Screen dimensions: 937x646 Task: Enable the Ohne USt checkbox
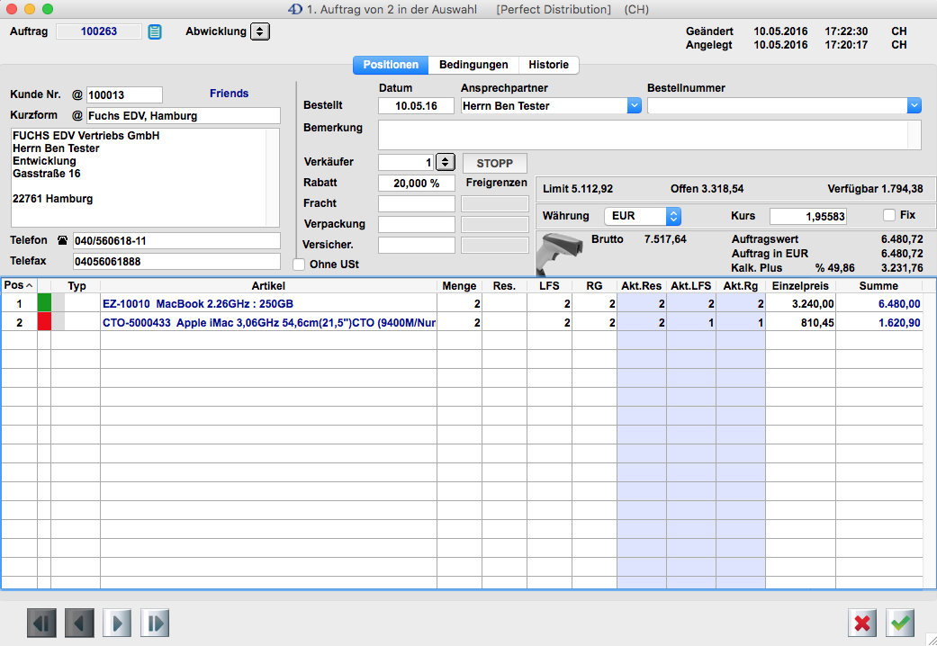(300, 264)
